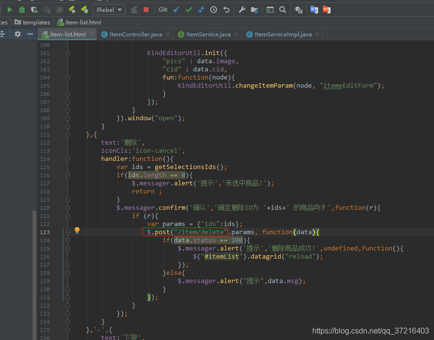Screen dimensions: 434x340
Task: Click the Git compare branches blue arrows icon
Action: [201, 10]
